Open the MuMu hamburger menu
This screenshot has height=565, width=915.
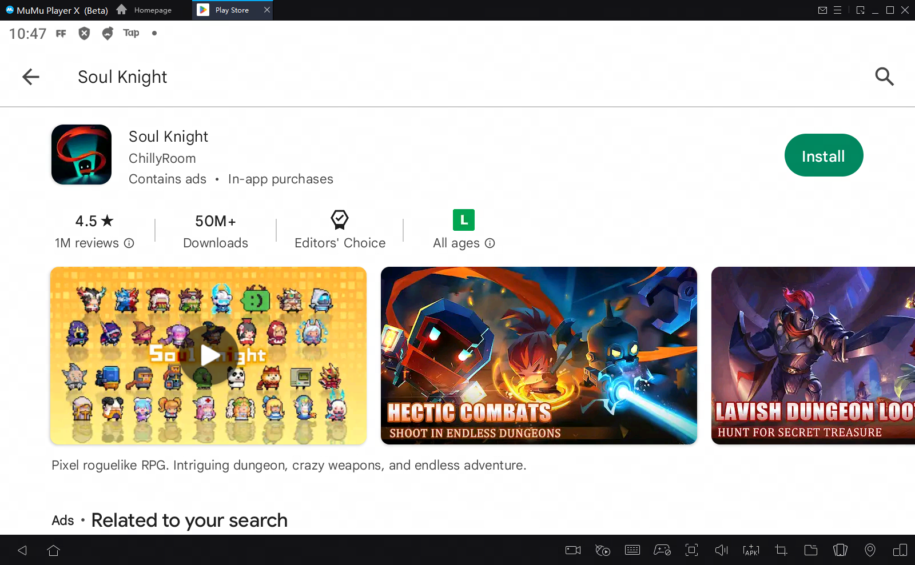837,10
